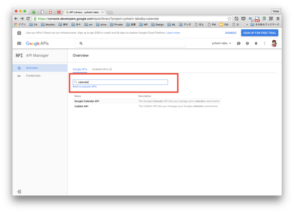
Task: Open the アプリ apps bookmark icon
Action: (x=20, y=24)
